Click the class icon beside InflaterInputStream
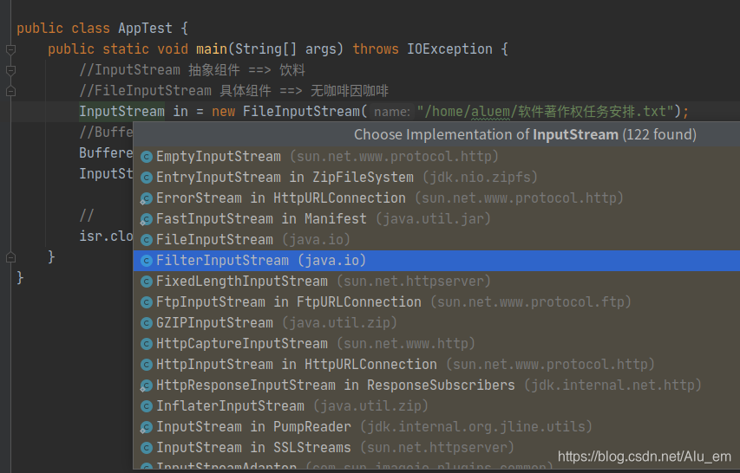Screen dimensions: 740x473 tap(147, 406)
